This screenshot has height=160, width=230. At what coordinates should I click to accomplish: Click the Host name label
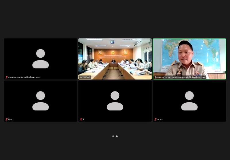pyautogui.click(x=10, y=119)
